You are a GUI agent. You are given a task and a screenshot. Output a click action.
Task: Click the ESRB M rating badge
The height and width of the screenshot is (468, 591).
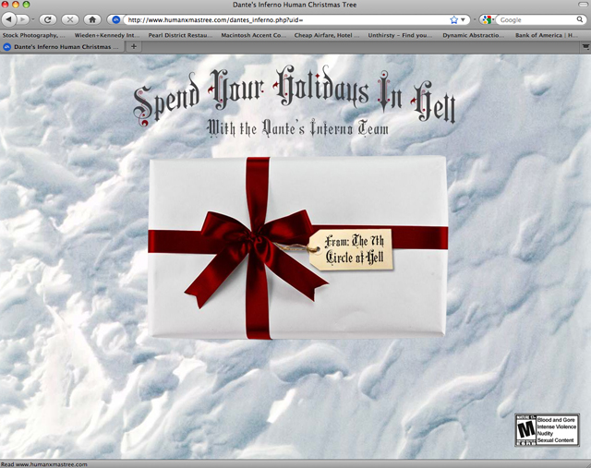click(x=548, y=430)
